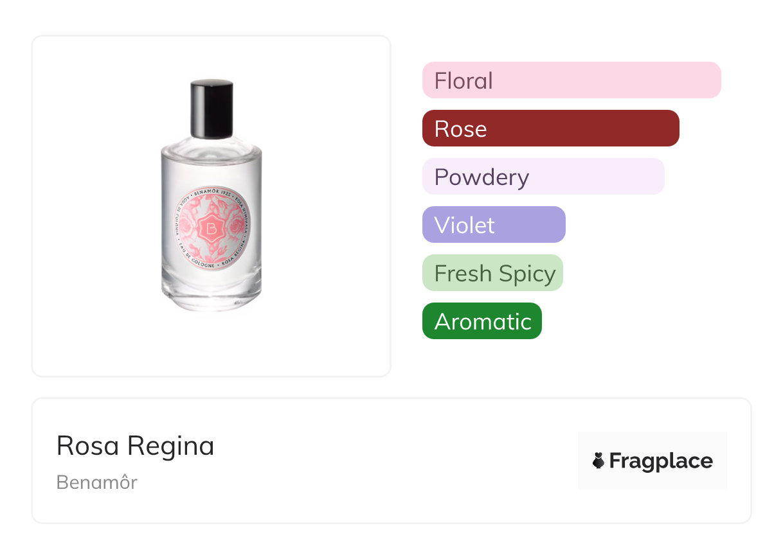
Task: Click the Fragplace wordmark text
Action: click(x=661, y=461)
